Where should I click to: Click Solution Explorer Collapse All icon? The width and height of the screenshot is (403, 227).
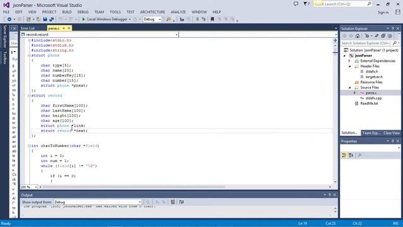point(383,36)
